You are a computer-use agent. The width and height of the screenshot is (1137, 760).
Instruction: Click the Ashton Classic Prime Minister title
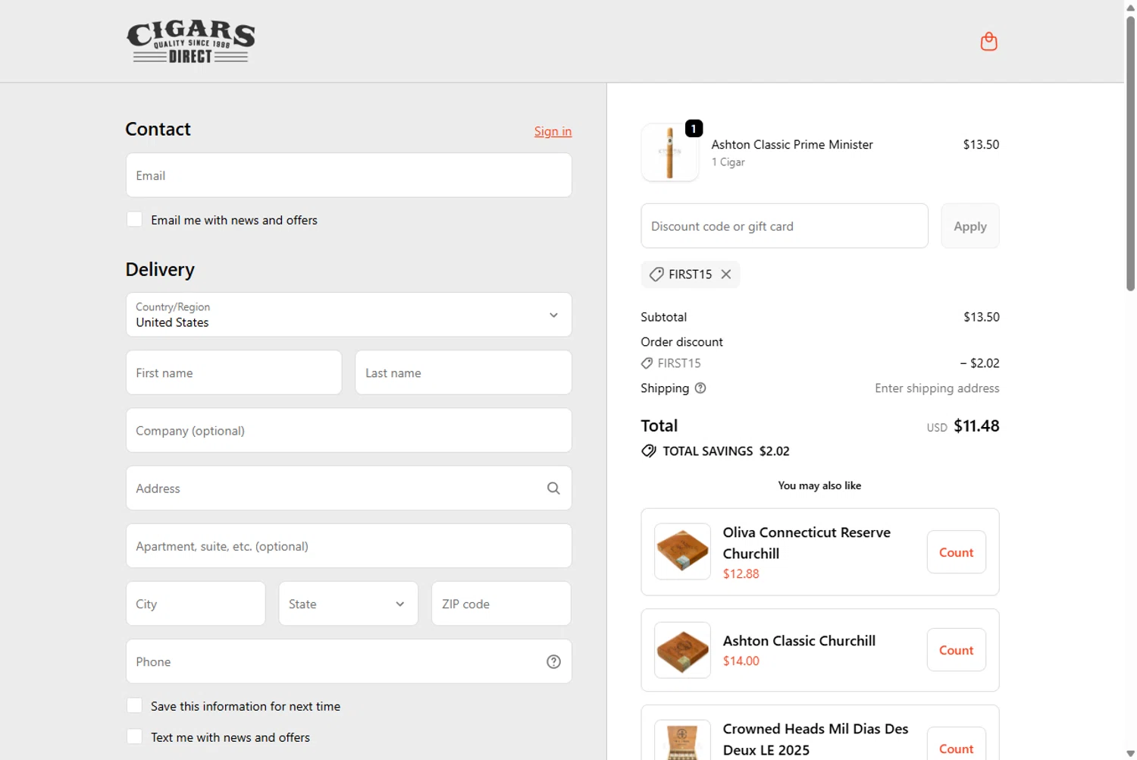(792, 144)
